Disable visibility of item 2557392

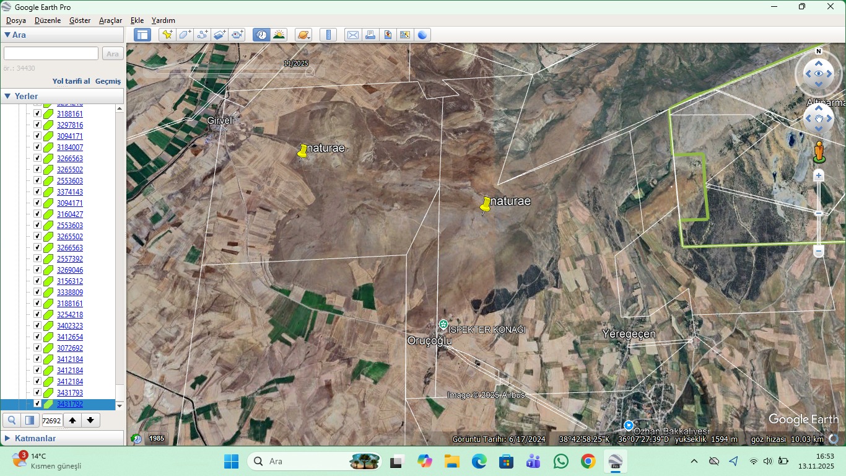pos(37,259)
